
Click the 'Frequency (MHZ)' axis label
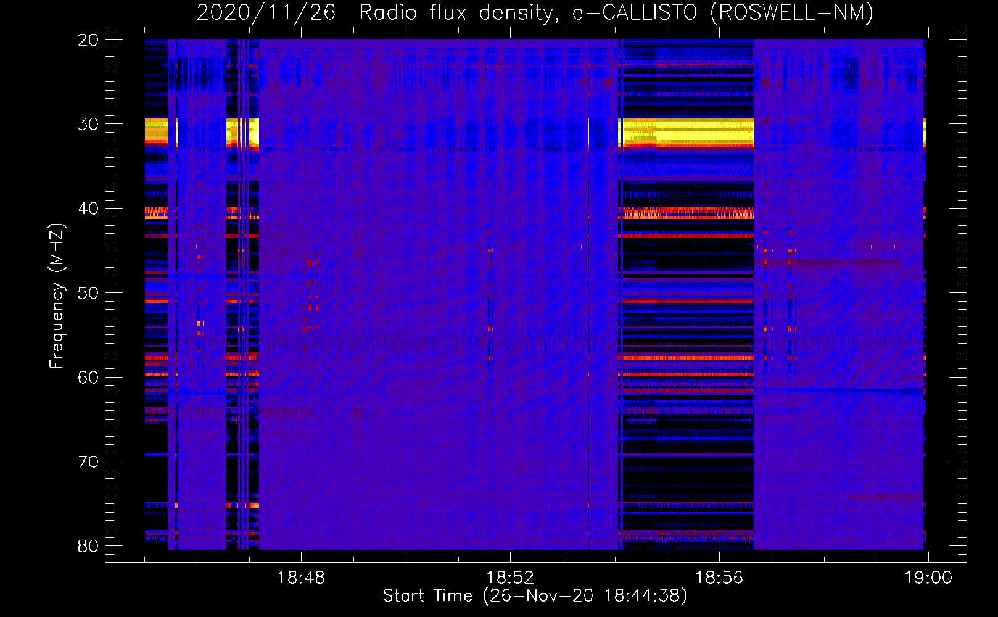(x=57, y=296)
